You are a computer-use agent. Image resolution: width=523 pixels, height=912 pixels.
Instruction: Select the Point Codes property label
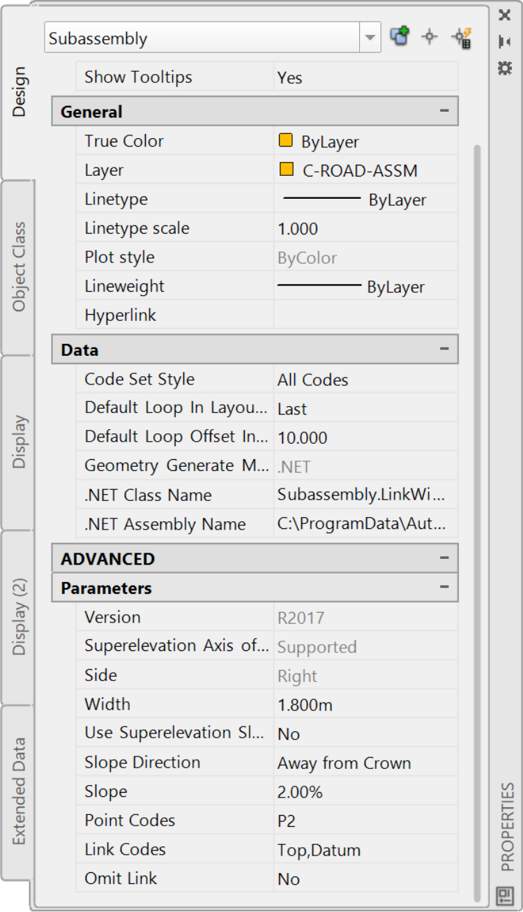pyautogui.click(x=130, y=821)
